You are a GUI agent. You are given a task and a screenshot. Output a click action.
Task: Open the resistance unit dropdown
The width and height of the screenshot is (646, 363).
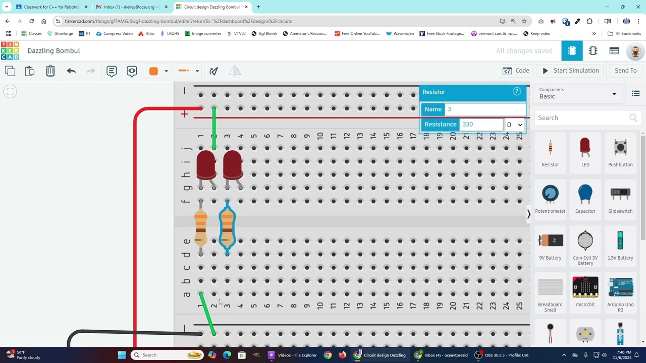pos(514,125)
